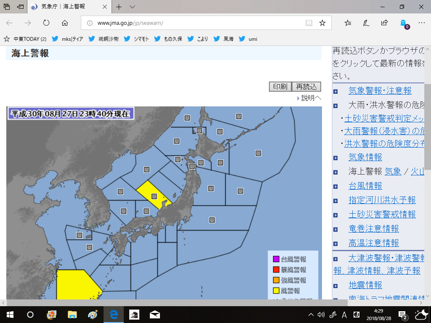Open Cortana circle on taskbar
Viewport: 431px width, 323px height.
pyautogui.click(x=30, y=315)
